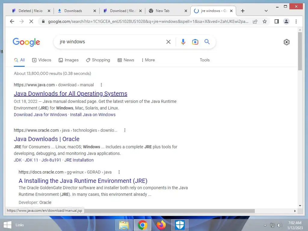Open Google quick settings gear
Viewport: 308px width, 231px height.
pyautogui.click(x=287, y=42)
